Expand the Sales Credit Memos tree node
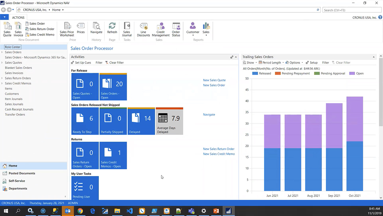This screenshot has width=383, height=216. pyautogui.click(x=2, y=83)
